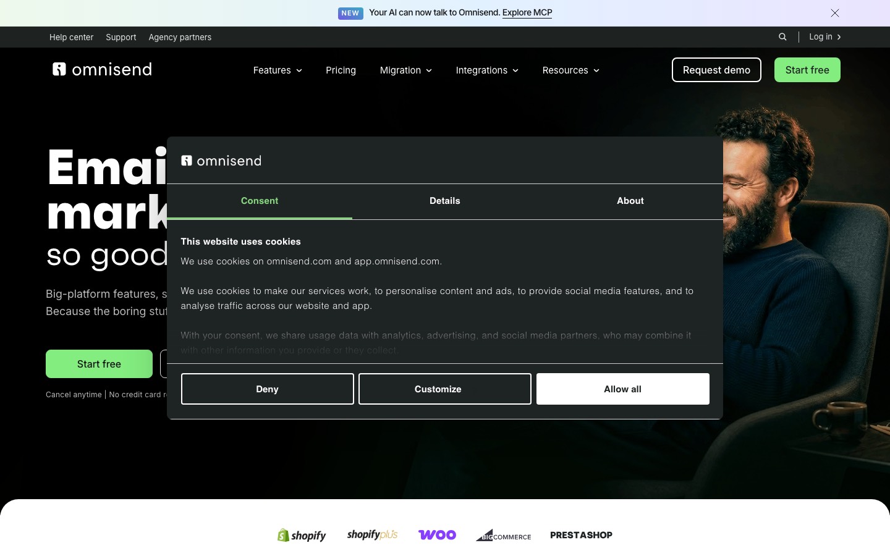Open the Explore MCP link
890x556 pixels.
click(527, 13)
